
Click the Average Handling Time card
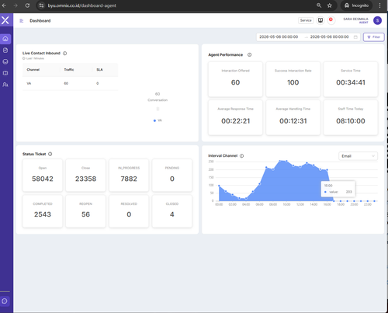click(293, 117)
